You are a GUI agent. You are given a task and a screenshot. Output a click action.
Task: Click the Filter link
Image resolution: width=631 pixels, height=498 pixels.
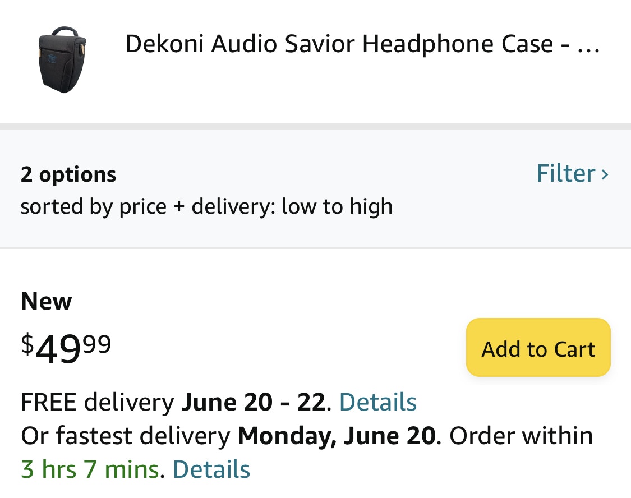(565, 173)
